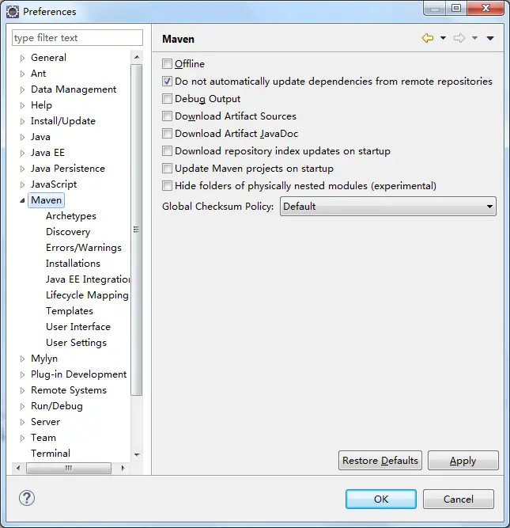Open the view menu triangle in header
The image size is (510, 528).
[x=490, y=38]
